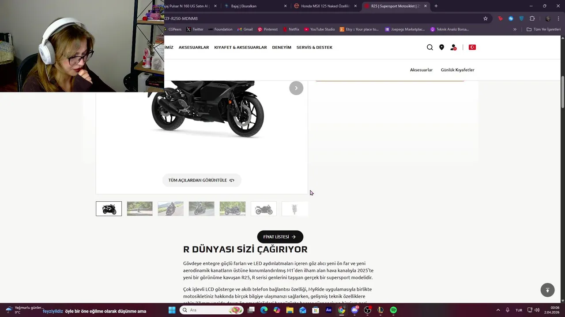
Task: Click TÜM AÇILARDAN GÖRÜNTÜLE button
Action: 201,180
